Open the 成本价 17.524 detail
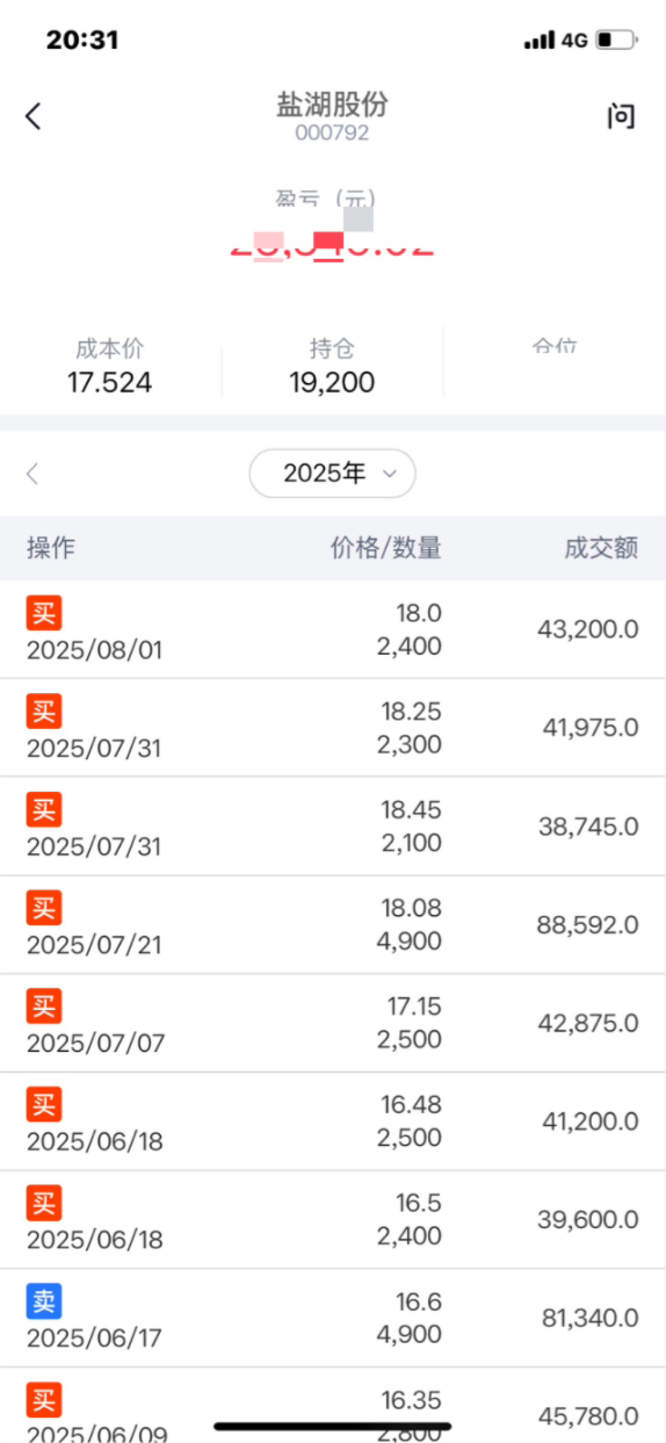The width and height of the screenshot is (666, 1443). (x=110, y=366)
